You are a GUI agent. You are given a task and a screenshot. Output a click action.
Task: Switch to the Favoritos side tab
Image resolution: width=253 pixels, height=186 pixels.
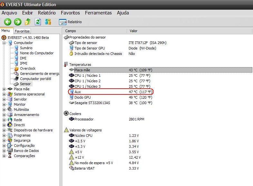pyautogui.click(x=22, y=31)
